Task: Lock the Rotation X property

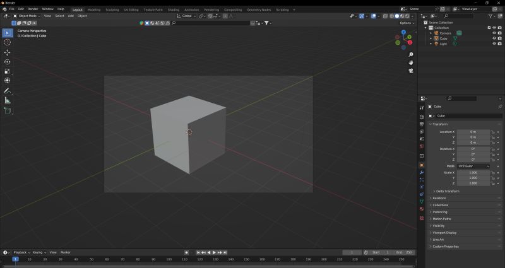Action: [x=492, y=149]
